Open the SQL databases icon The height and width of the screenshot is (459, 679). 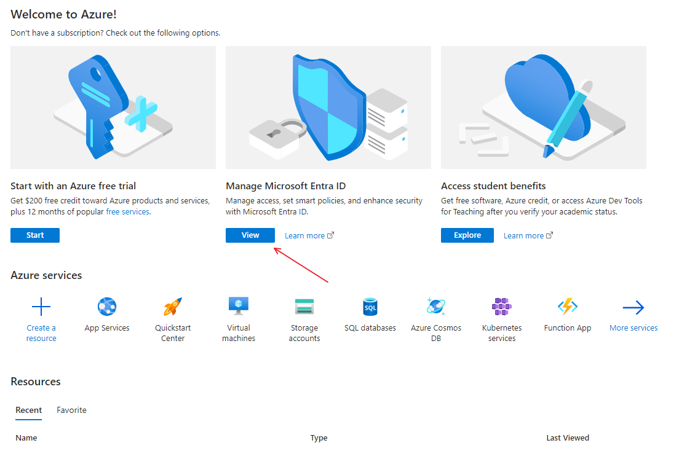pyautogui.click(x=370, y=307)
